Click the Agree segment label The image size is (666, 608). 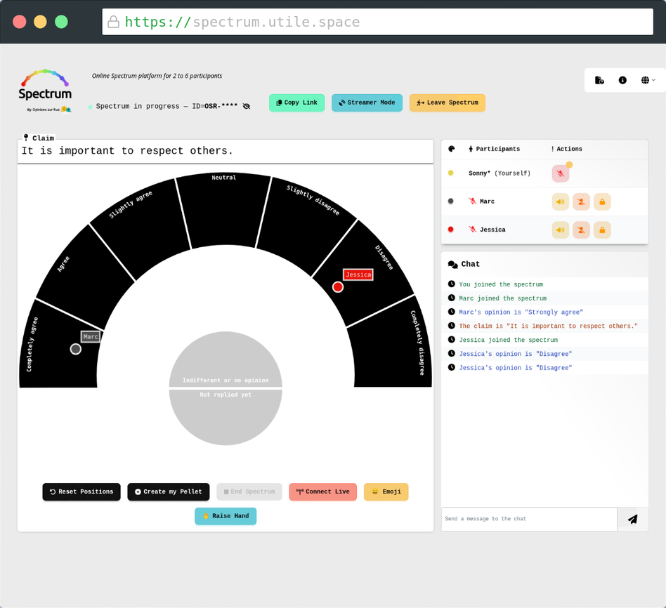pyautogui.click(x=63, y=264)
